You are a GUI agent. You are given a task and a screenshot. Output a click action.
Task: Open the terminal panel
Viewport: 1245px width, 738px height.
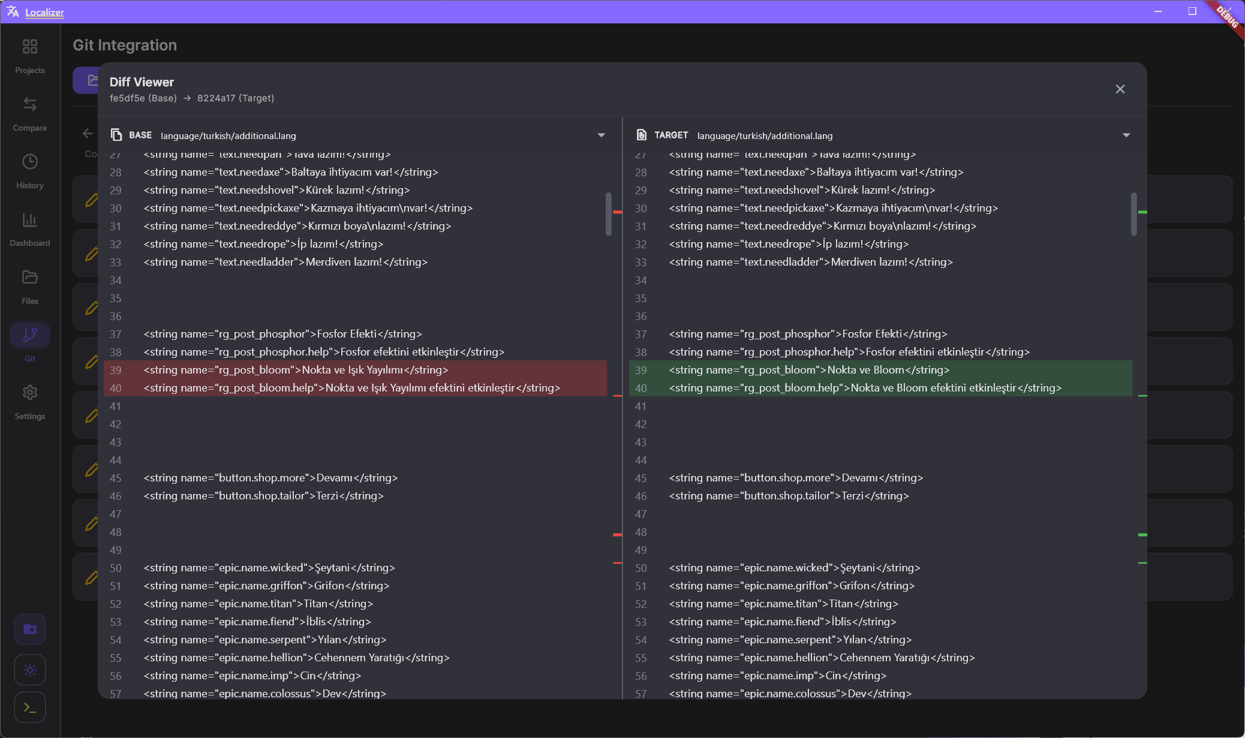[x=29, y=707]
